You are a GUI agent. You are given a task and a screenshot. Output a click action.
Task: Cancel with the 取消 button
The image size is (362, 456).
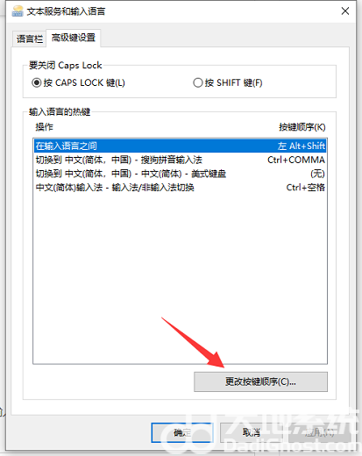[252, 432]
